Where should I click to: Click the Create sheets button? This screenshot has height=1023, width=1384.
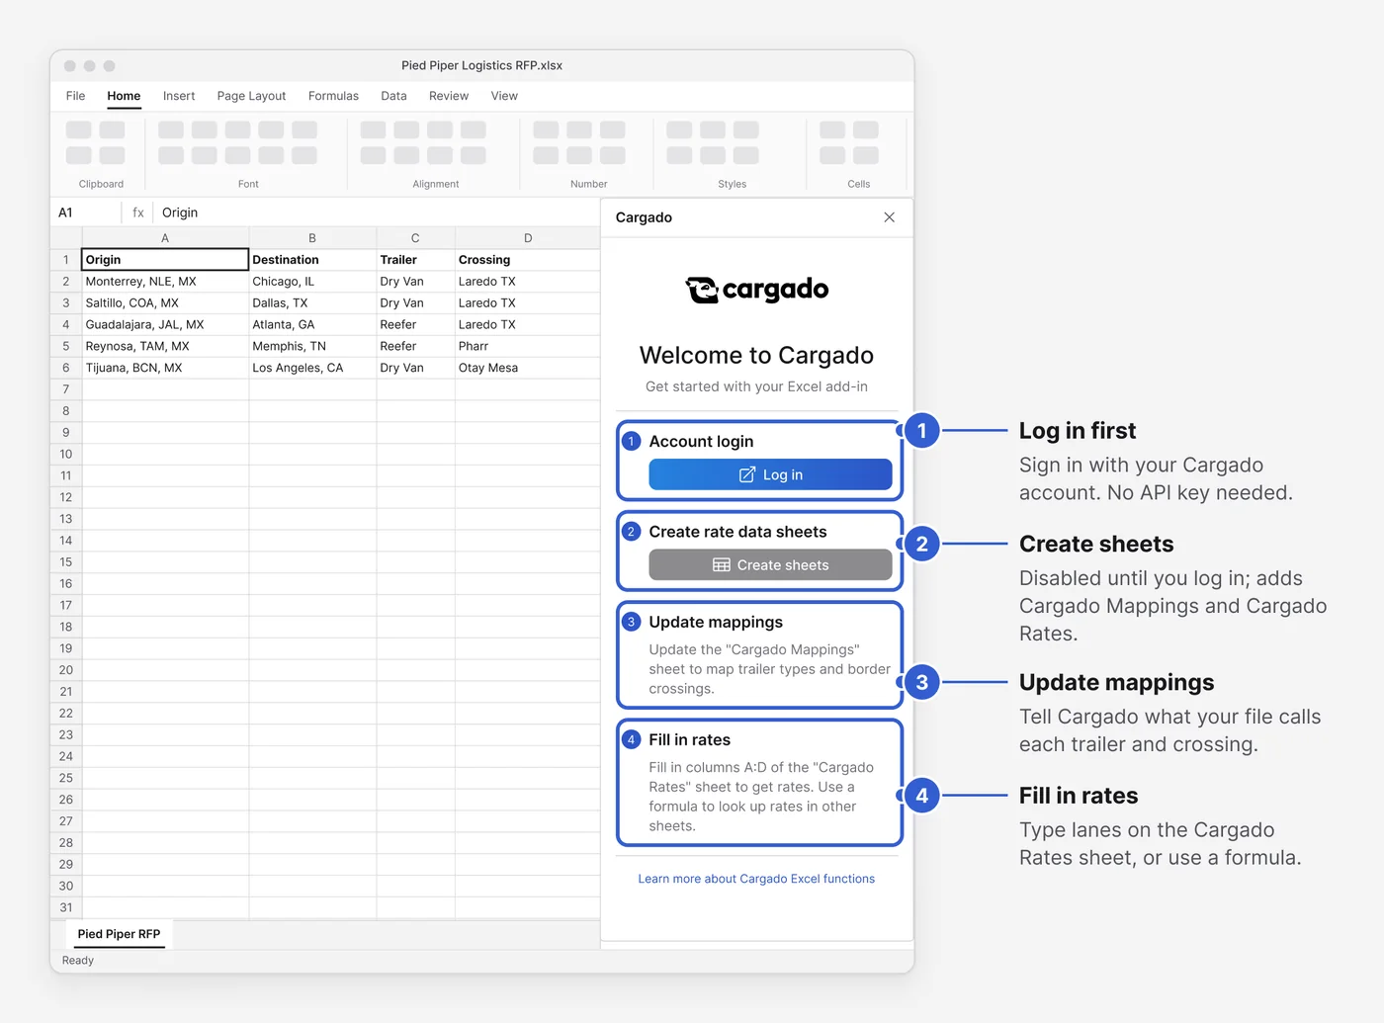[x=770, y=565]
